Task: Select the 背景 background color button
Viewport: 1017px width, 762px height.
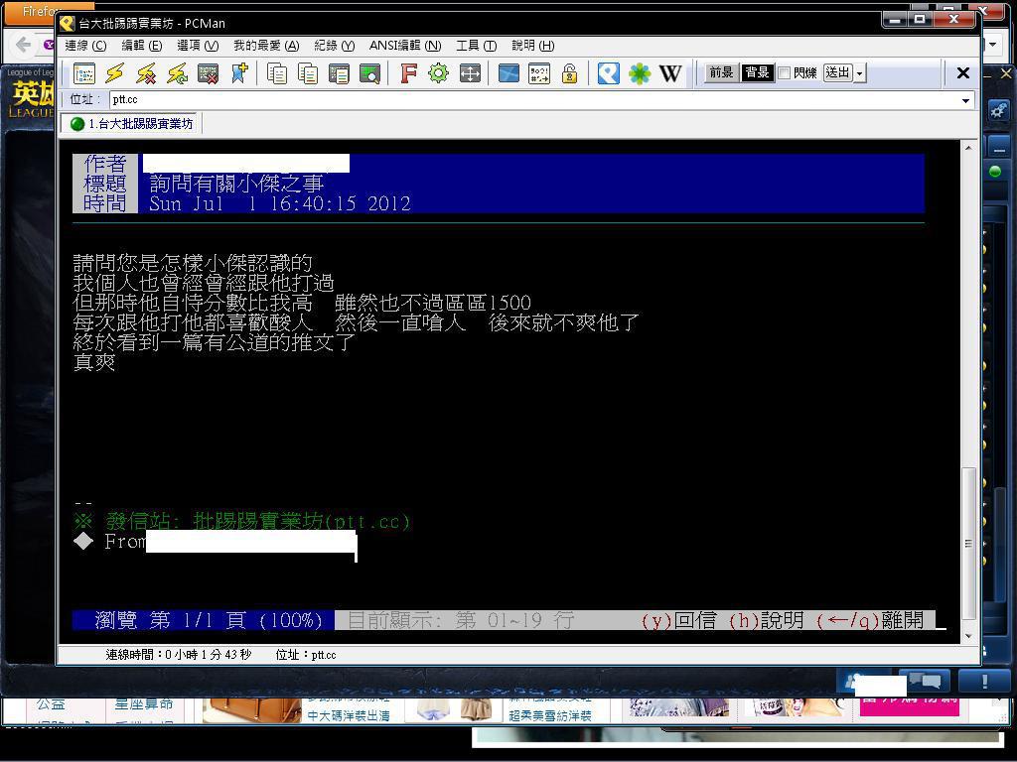Action: click(x=757, y=72)
